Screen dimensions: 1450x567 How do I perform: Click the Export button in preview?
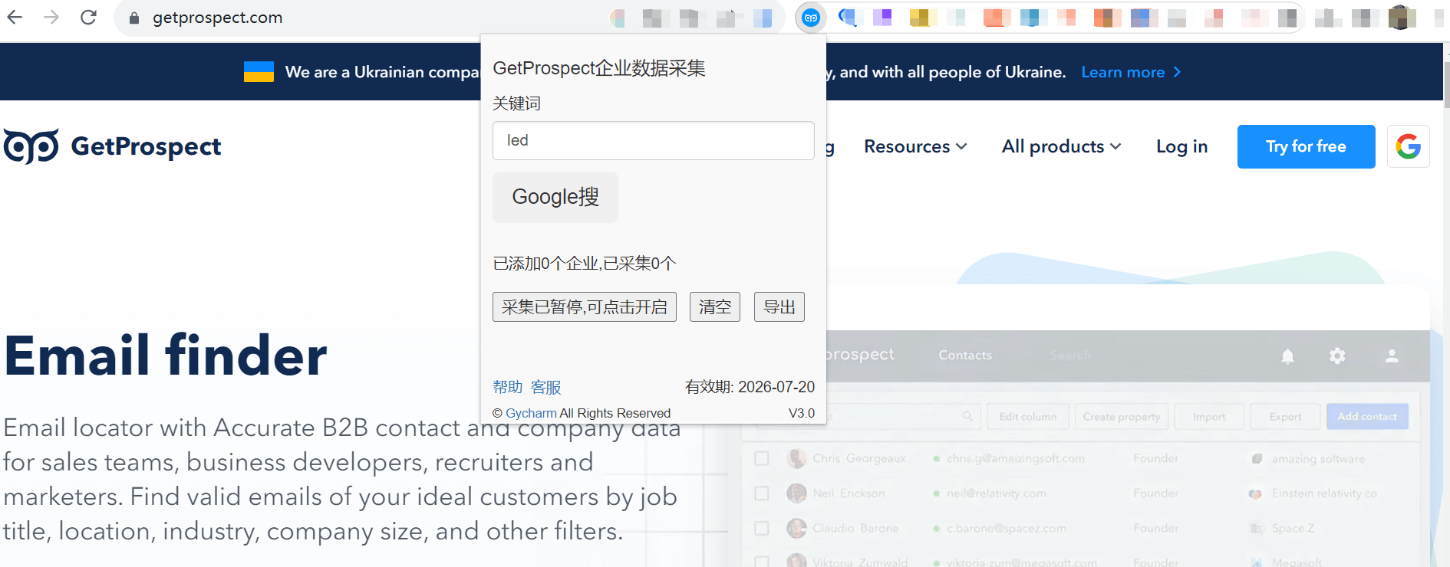(1285, 416)
